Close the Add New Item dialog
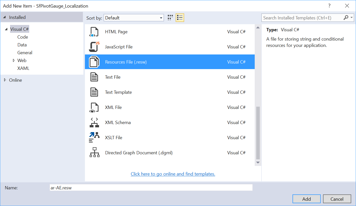356x206 pixels. [x=347, y=6]
